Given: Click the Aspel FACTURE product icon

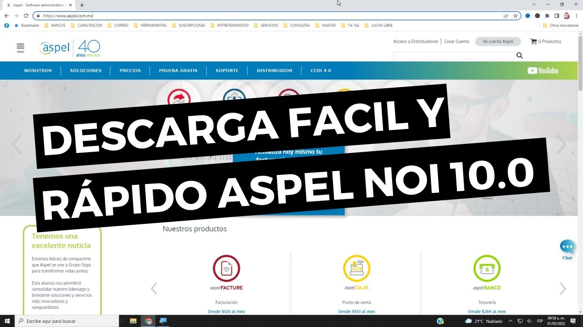Looking at the screenshot, I should [x=226, y=268].
